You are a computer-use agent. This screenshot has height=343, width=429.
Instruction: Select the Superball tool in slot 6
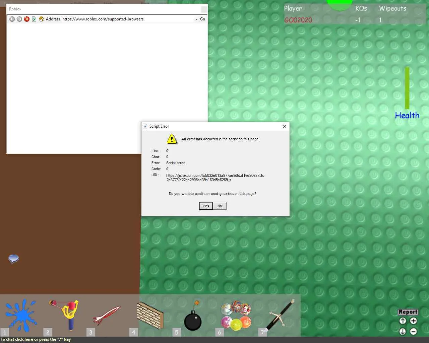tap(236, 315)
